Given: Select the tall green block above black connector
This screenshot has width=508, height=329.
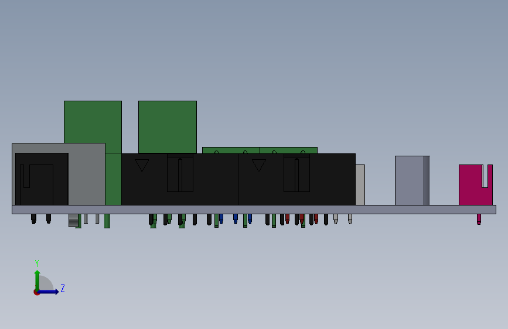Looking at the screenshot, I should click(168, 127).
